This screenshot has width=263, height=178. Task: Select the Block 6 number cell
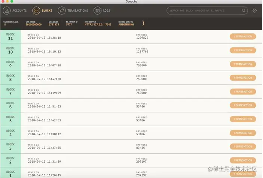pos(10,105)
